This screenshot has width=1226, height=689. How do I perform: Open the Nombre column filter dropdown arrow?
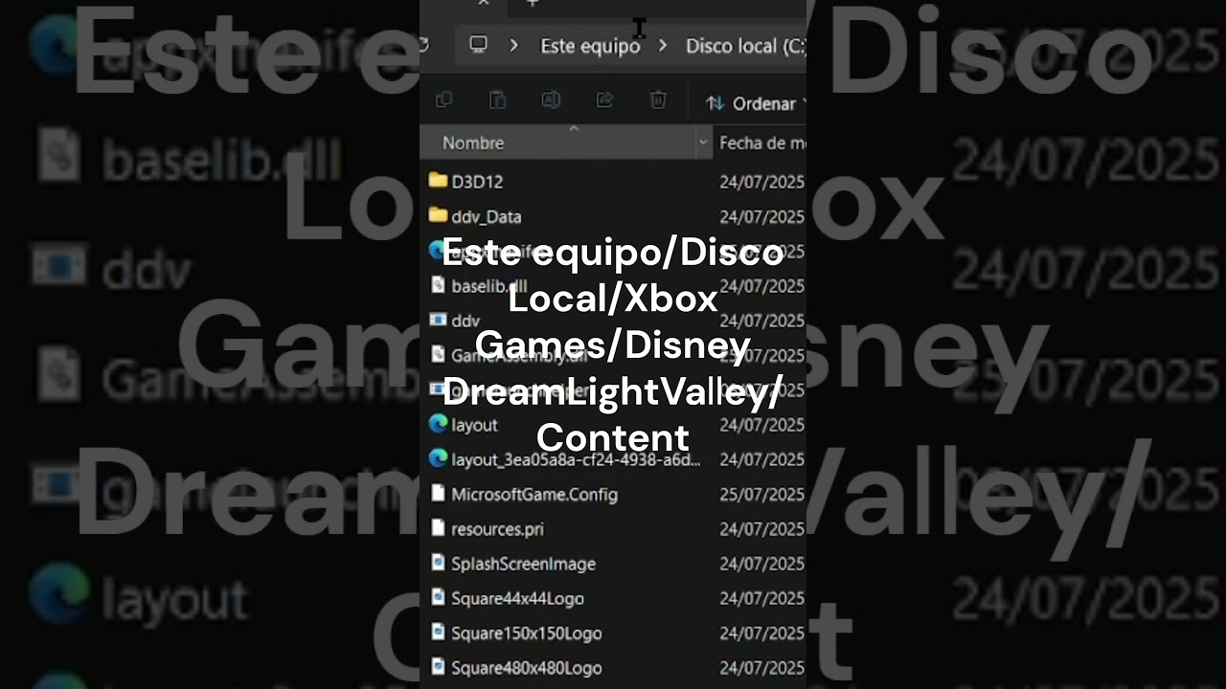tap(704, 143)
